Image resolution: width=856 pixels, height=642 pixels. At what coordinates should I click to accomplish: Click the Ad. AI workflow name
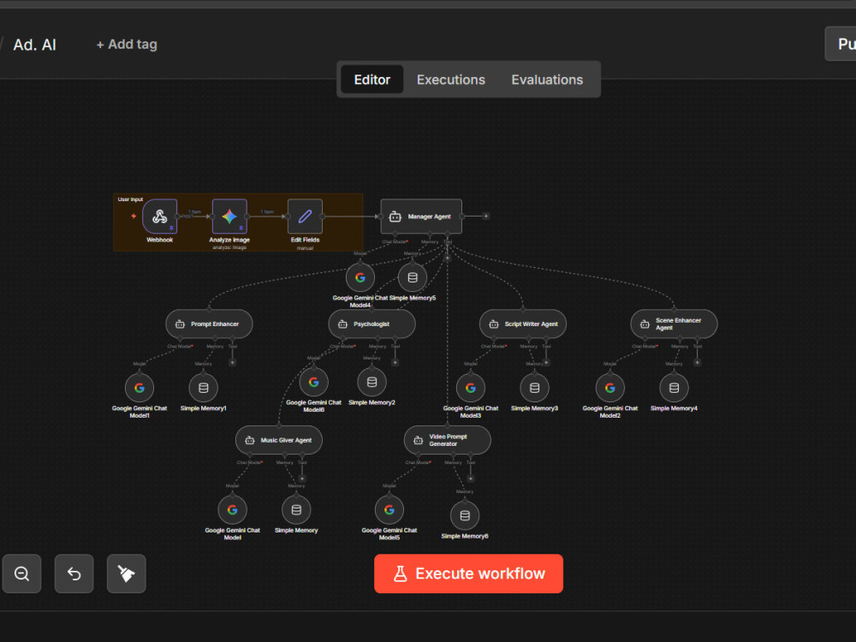pos(34,45)
